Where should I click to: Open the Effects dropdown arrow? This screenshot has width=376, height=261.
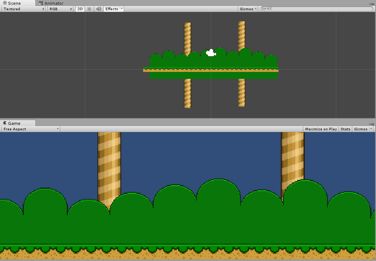[x=122, y=9]
